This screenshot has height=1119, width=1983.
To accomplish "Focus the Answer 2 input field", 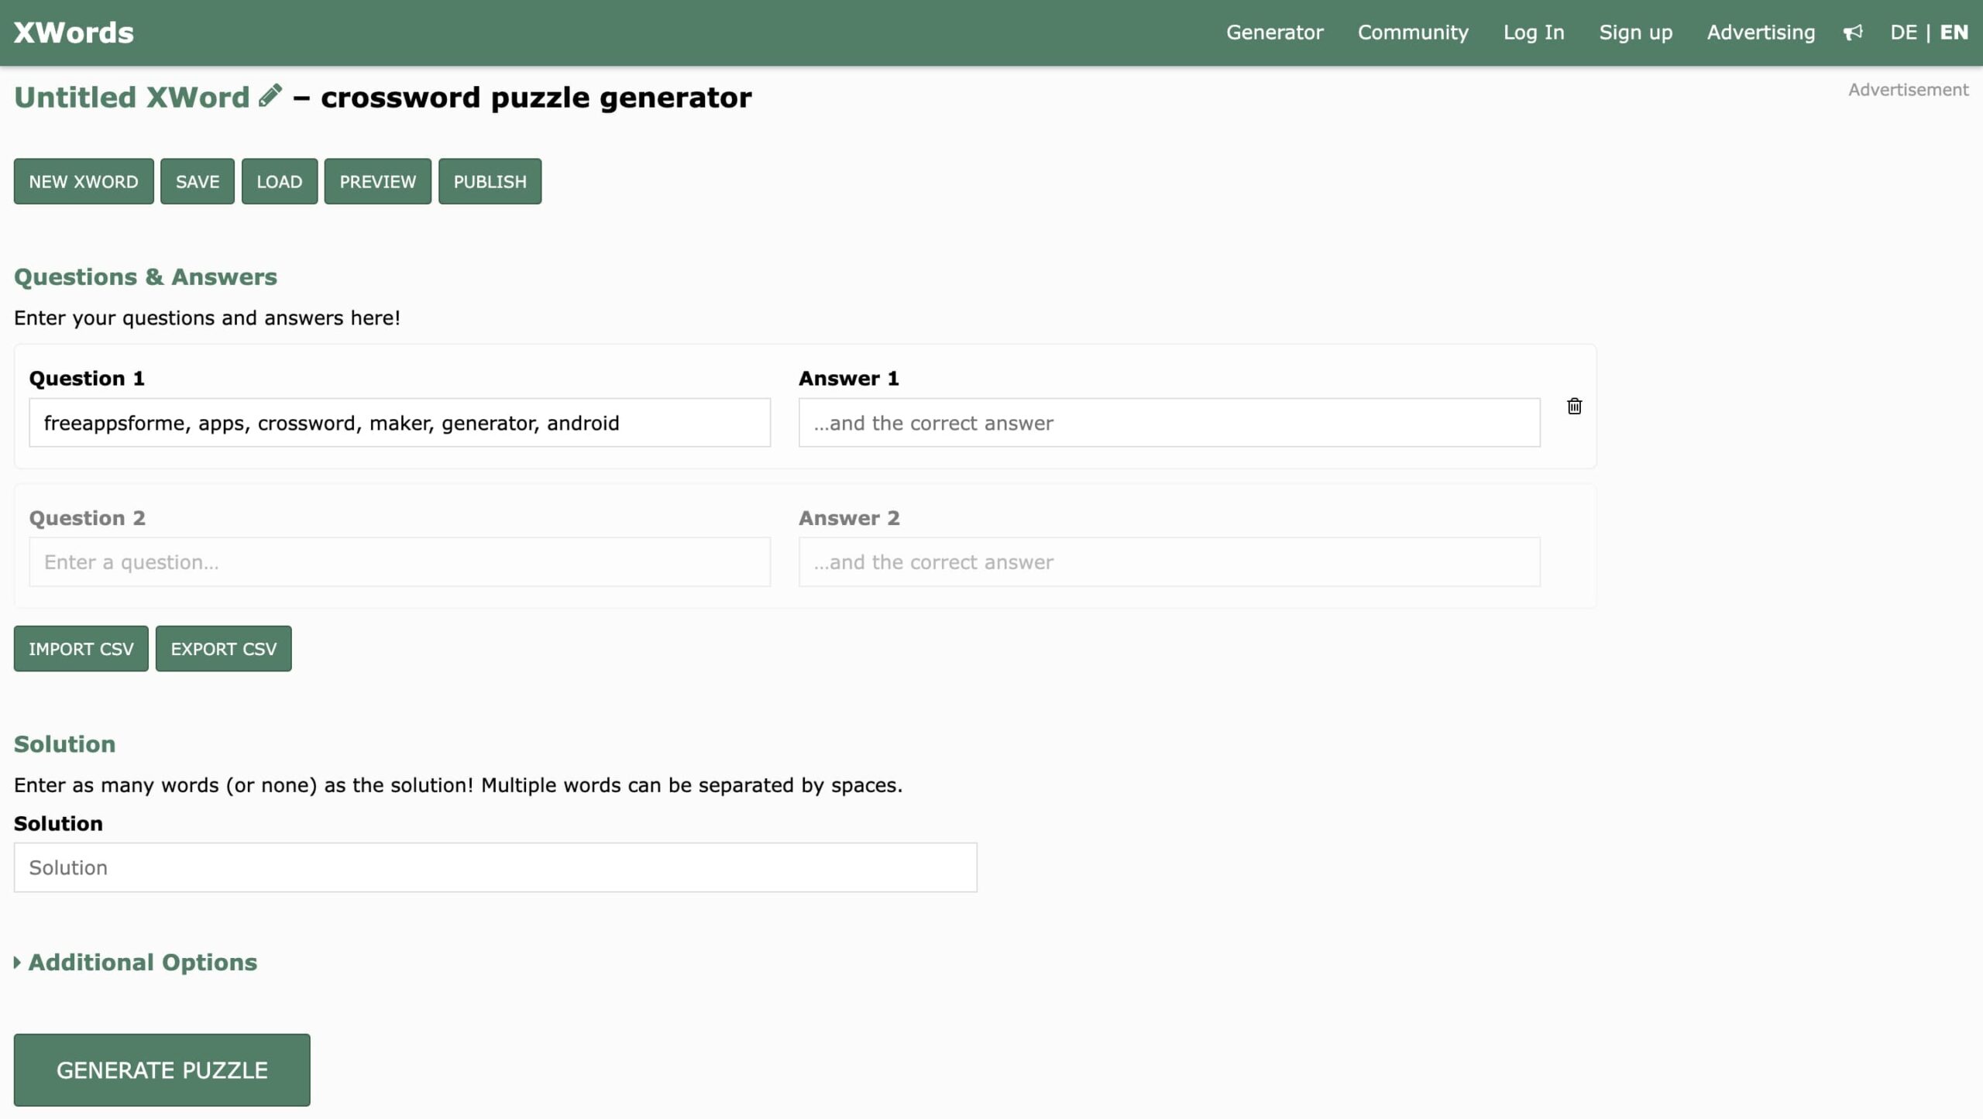I will point(1170,561).
